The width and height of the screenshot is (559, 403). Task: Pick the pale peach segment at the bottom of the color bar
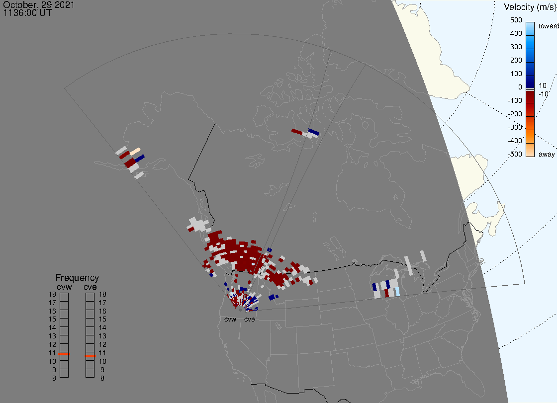[530, 150]
